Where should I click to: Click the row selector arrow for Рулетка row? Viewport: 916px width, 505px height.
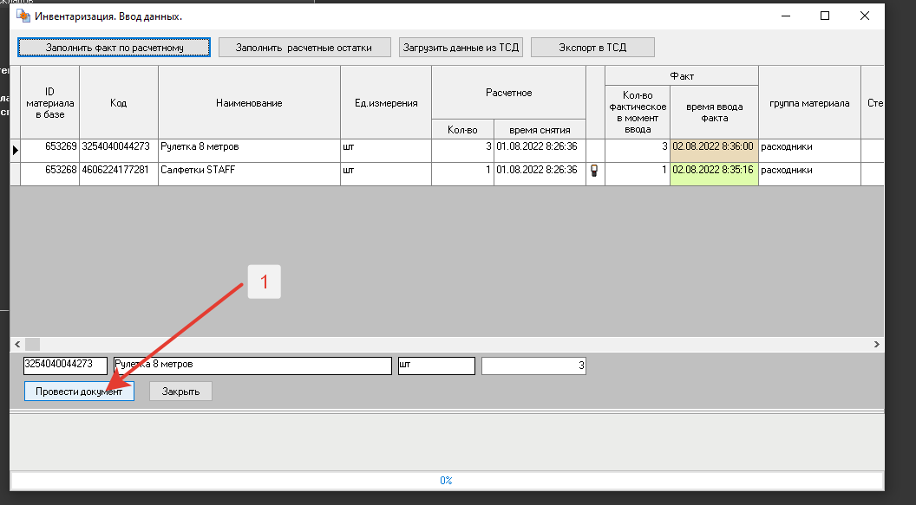[15, 150]
